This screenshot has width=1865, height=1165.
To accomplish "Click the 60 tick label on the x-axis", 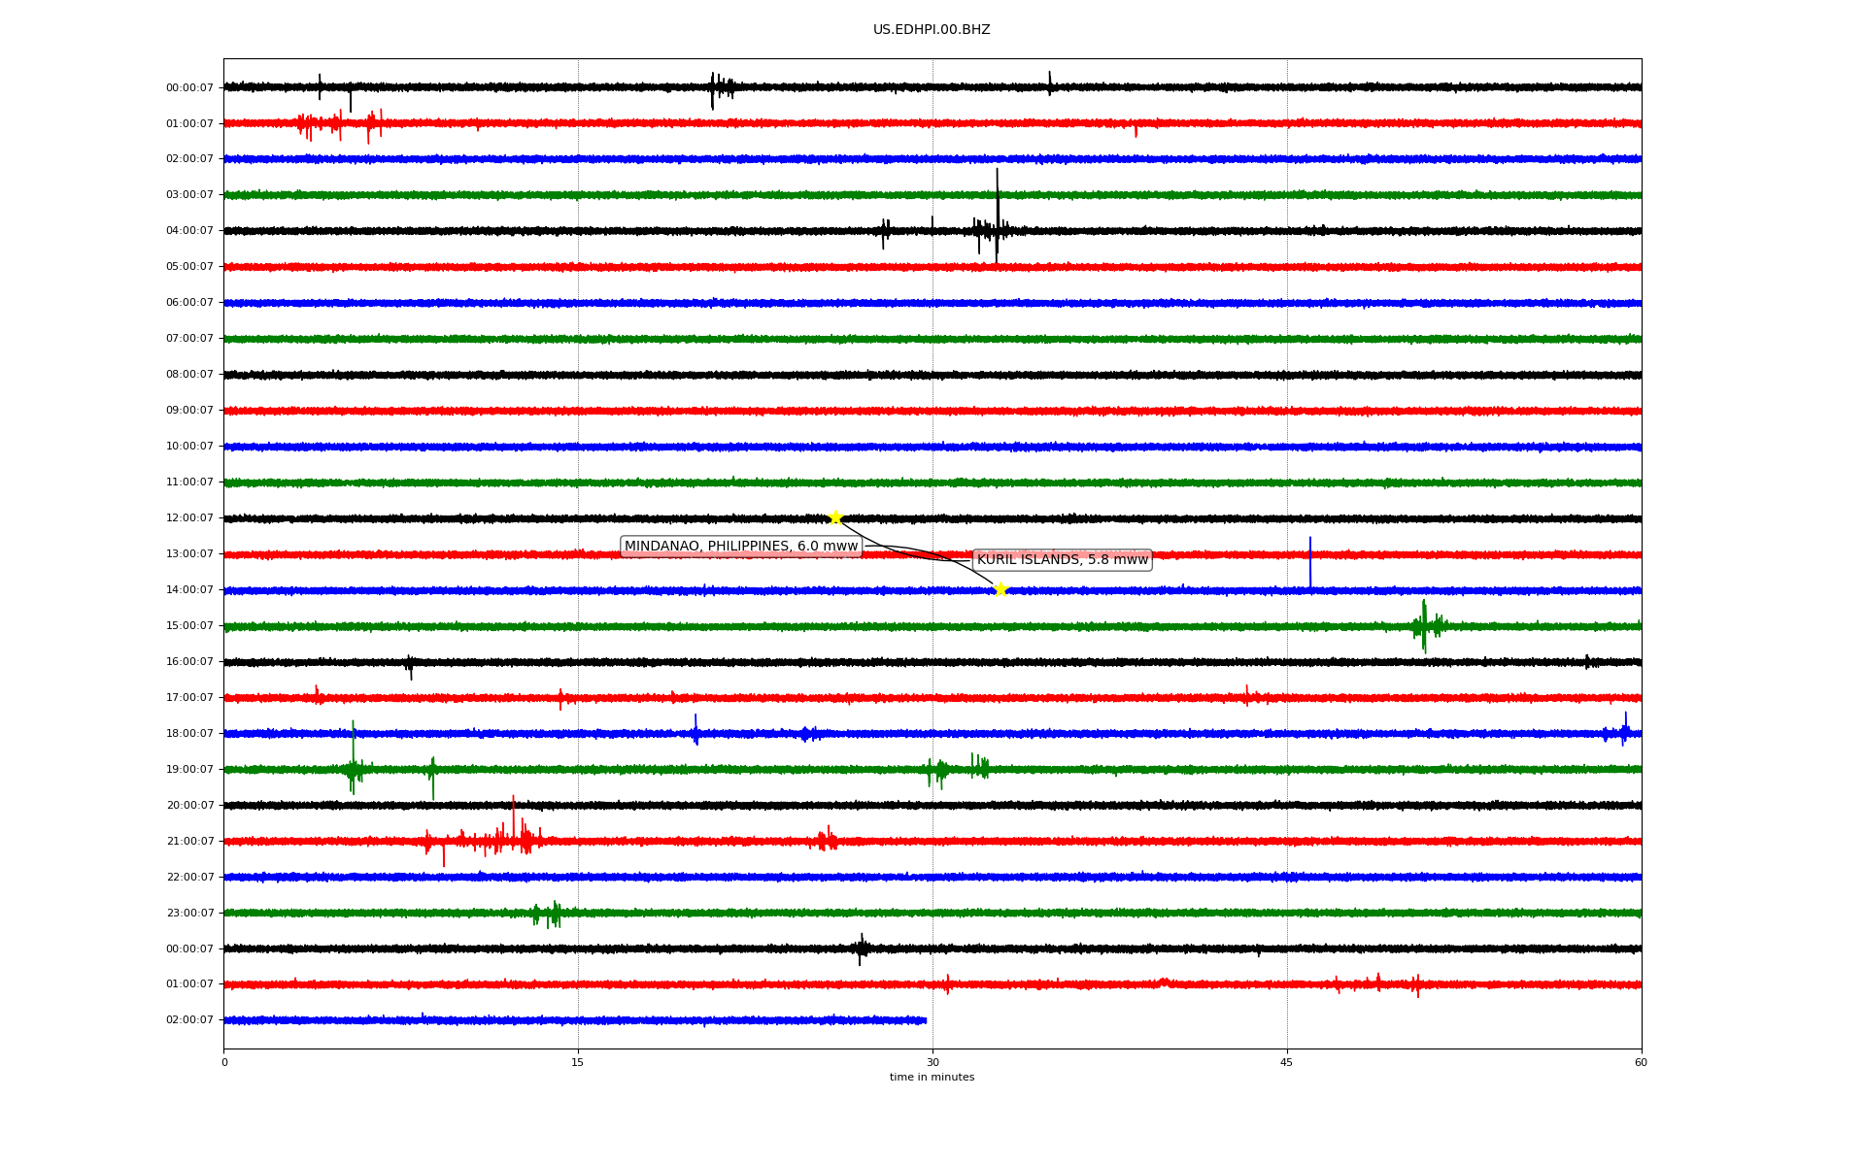I will 1641,1062.
